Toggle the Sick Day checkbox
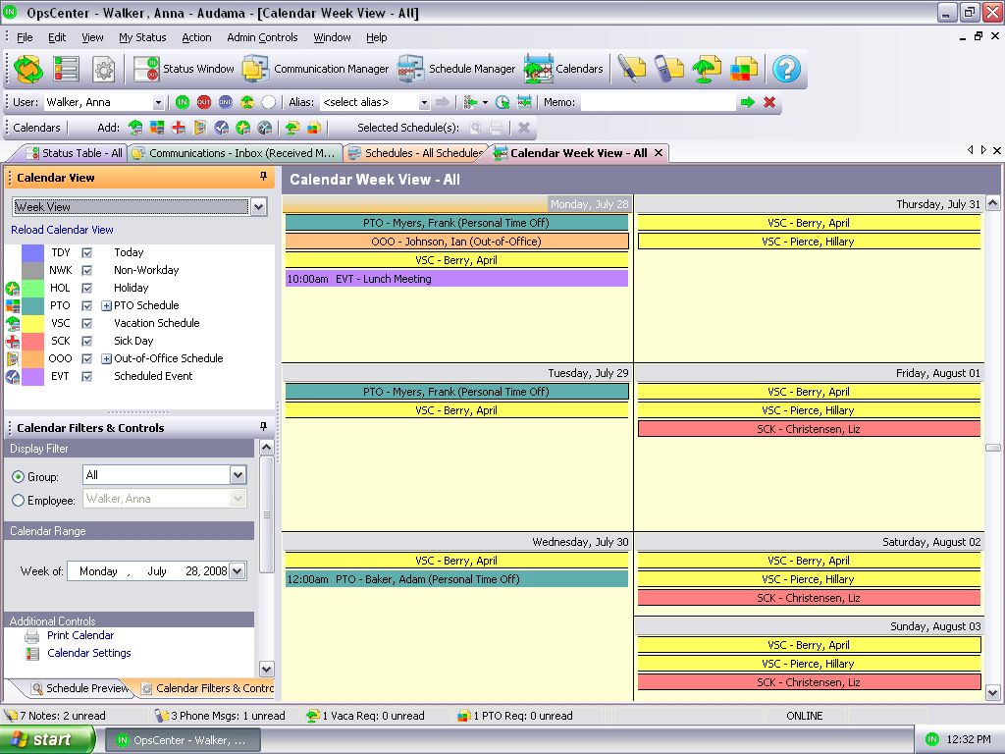 click(87, 341)
